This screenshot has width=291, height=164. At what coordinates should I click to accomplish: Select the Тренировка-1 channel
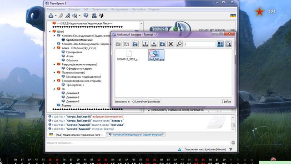click(75, 85)
